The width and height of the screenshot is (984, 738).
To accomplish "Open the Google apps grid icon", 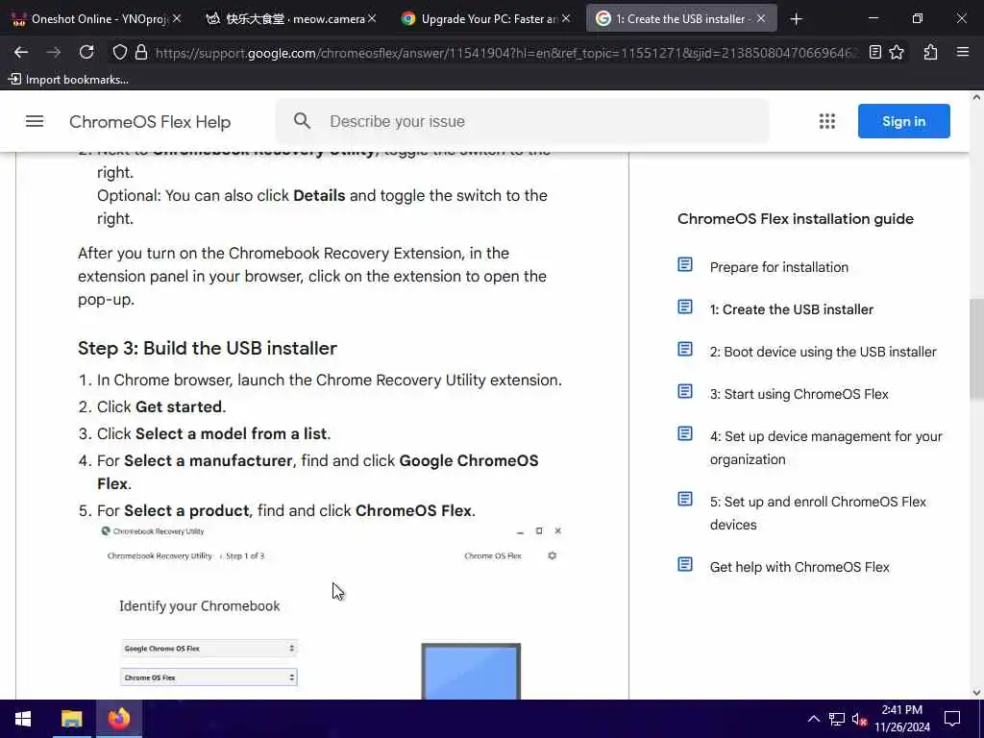I will (x=827, y=121).
